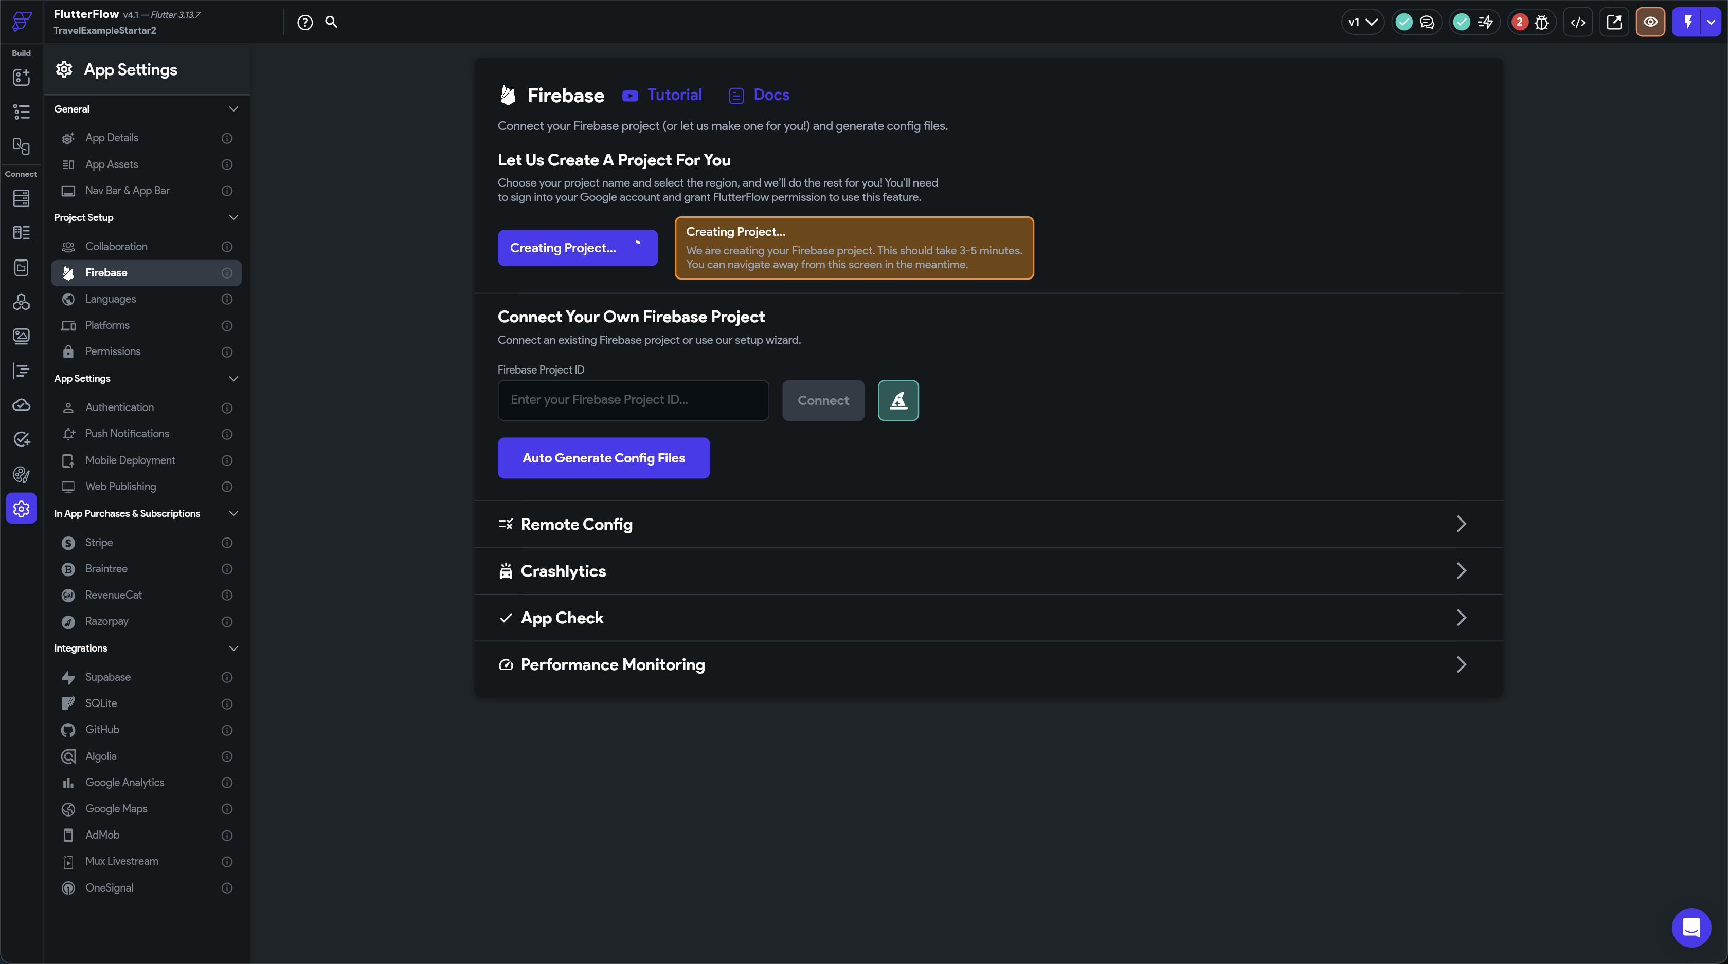Click the Firebase setup wizard icon button
This screenshot has height=964, width=1728.
(x=897, y=400)
